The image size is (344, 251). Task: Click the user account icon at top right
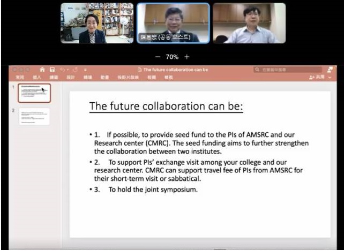point(330,70)
